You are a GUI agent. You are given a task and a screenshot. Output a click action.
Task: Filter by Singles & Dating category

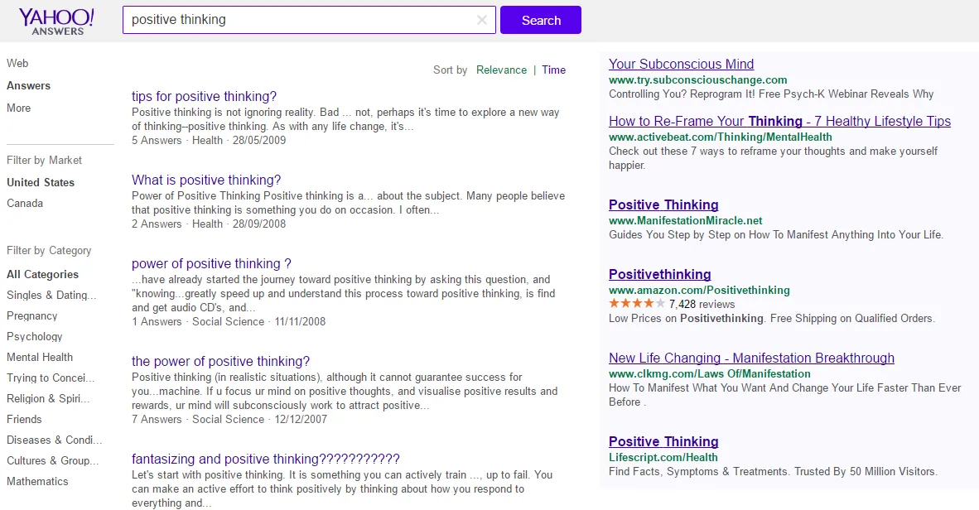tap(51, 295)
